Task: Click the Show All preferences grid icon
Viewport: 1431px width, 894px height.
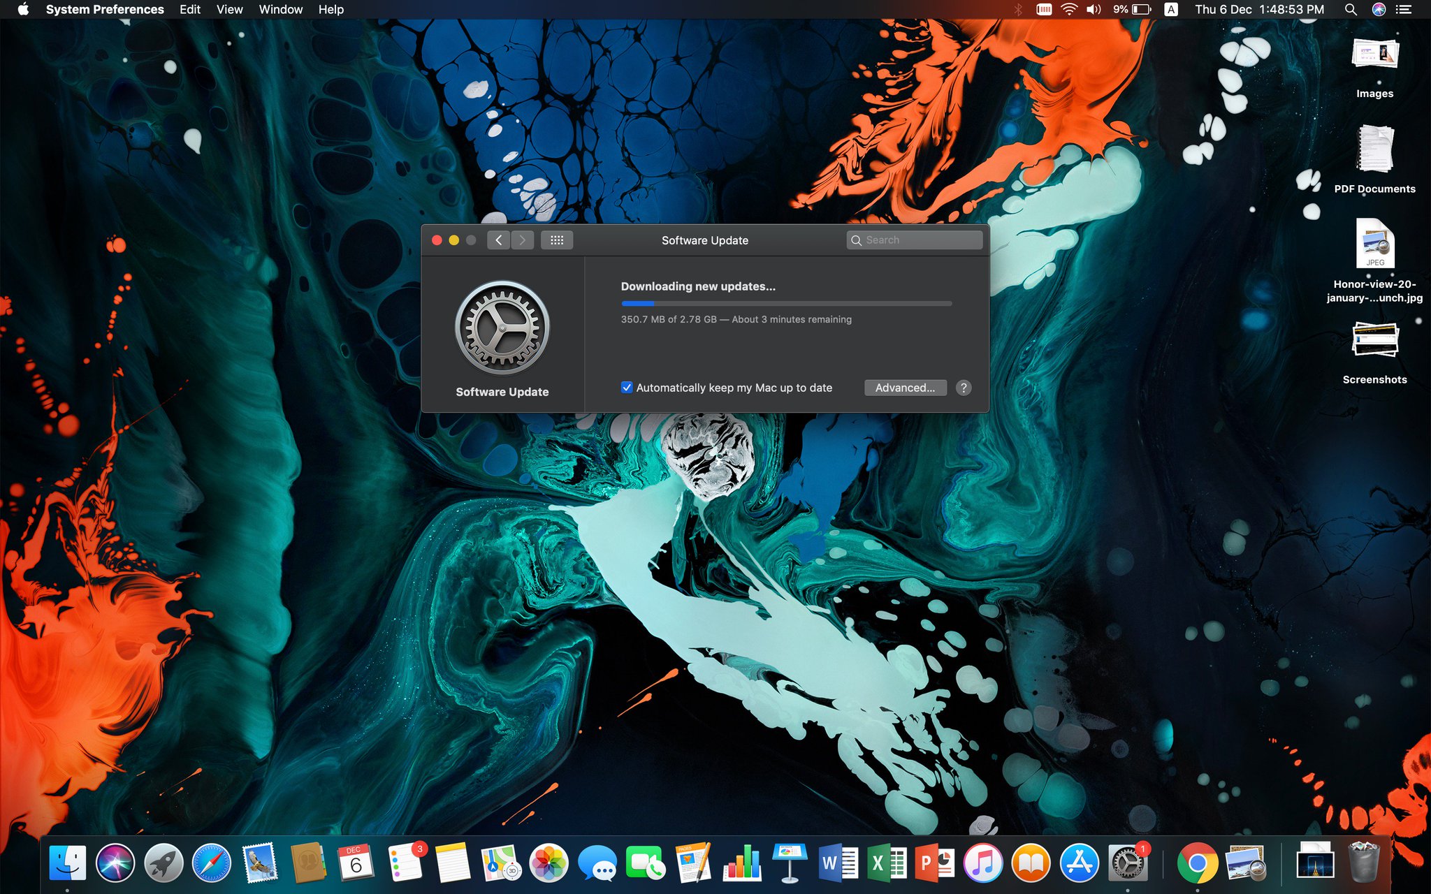Action: coord(556,240)
